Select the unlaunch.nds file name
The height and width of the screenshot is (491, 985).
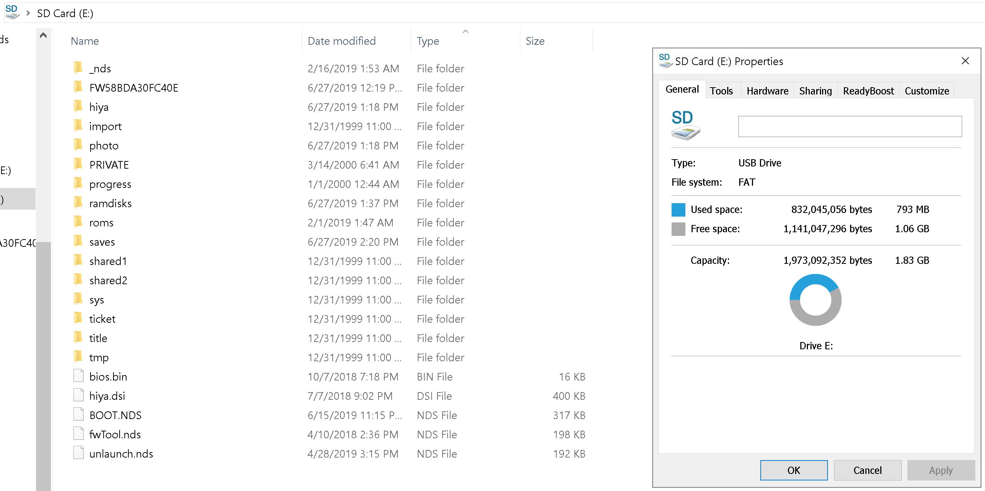121,454
